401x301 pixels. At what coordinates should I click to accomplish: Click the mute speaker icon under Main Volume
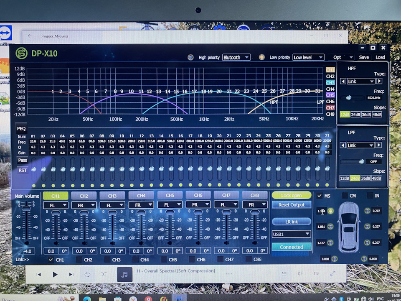[27, 243]
